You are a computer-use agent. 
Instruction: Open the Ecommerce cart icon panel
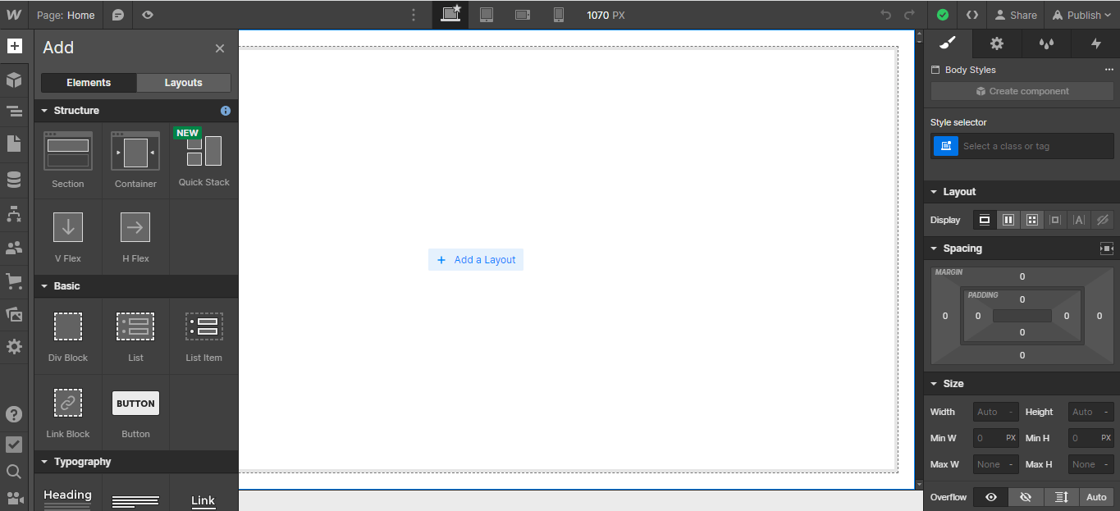[14, 281]
